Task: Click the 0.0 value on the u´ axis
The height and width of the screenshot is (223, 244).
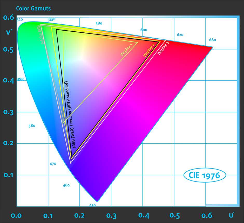Action: [x=16, y=216]
